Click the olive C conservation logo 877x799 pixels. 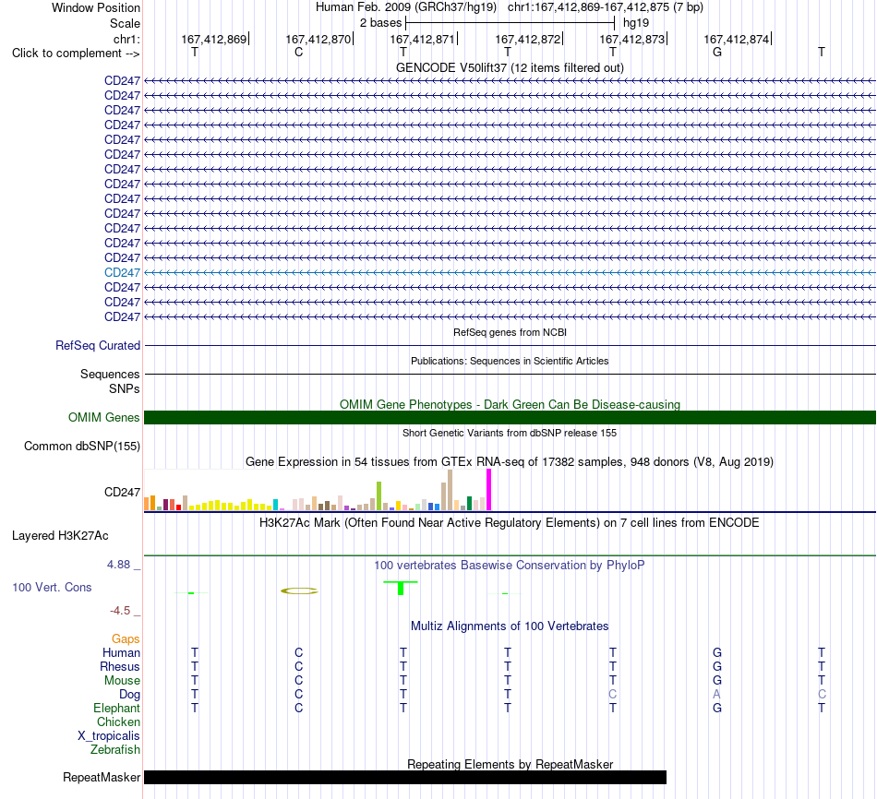[x=299, y=590]
